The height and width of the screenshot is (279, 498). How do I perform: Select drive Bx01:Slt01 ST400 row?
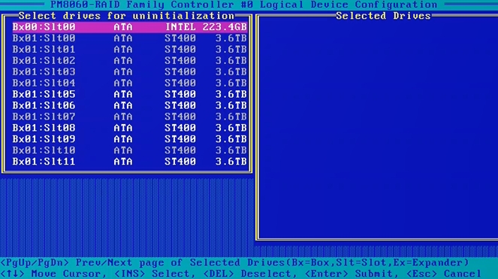(x=130, y=50)
